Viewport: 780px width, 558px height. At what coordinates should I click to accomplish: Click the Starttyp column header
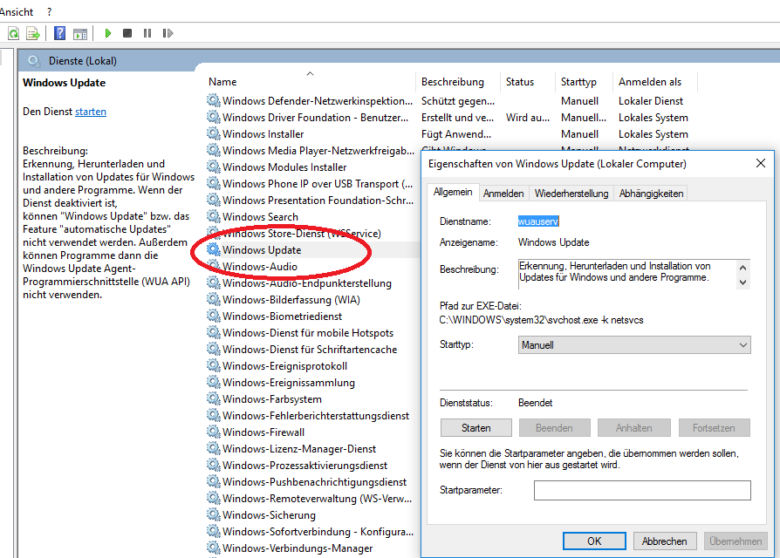click(578, 82)
